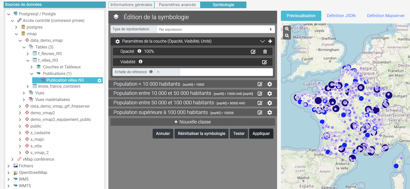Switch to Définition JSON tab
This screenshot has height=189, width=410.
[341, 16]
